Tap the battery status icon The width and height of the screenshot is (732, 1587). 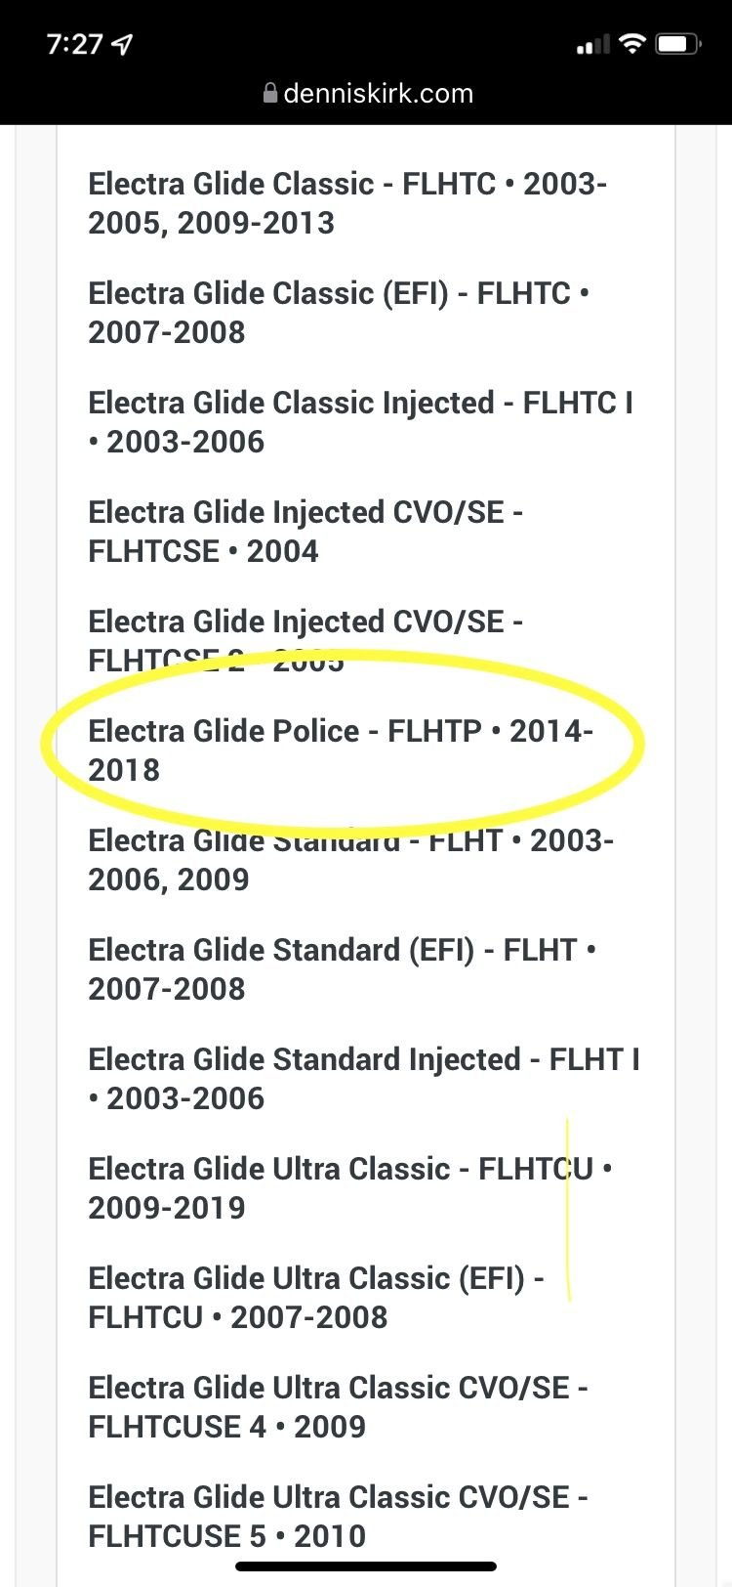(x=677, y=44)
